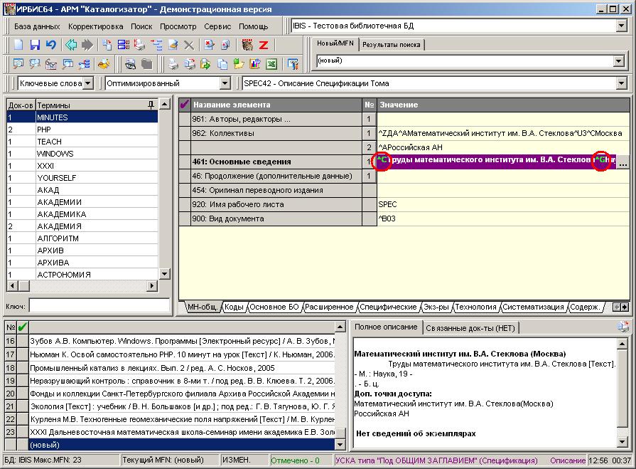Switch to the Результаты поиска tab

pos(392,45)
